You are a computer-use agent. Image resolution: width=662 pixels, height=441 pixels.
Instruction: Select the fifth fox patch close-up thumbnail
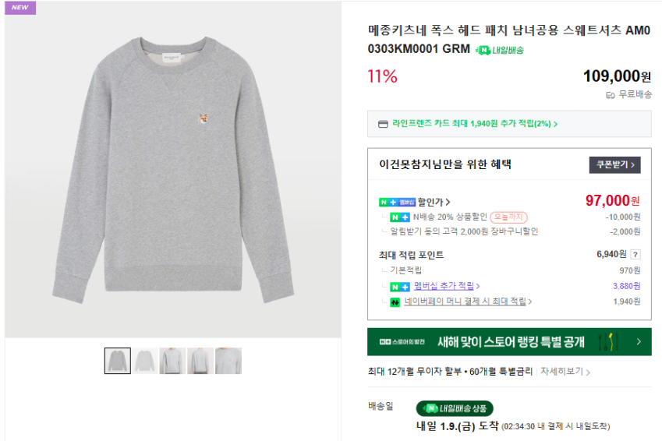[x=228, y=361]
